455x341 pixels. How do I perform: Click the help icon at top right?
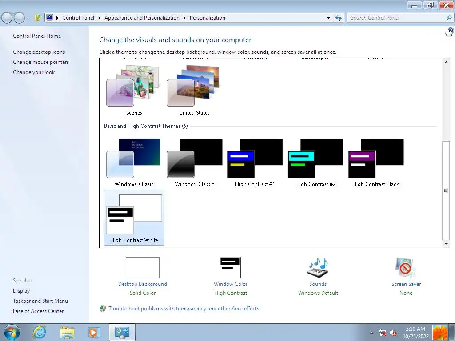point(450,30)
